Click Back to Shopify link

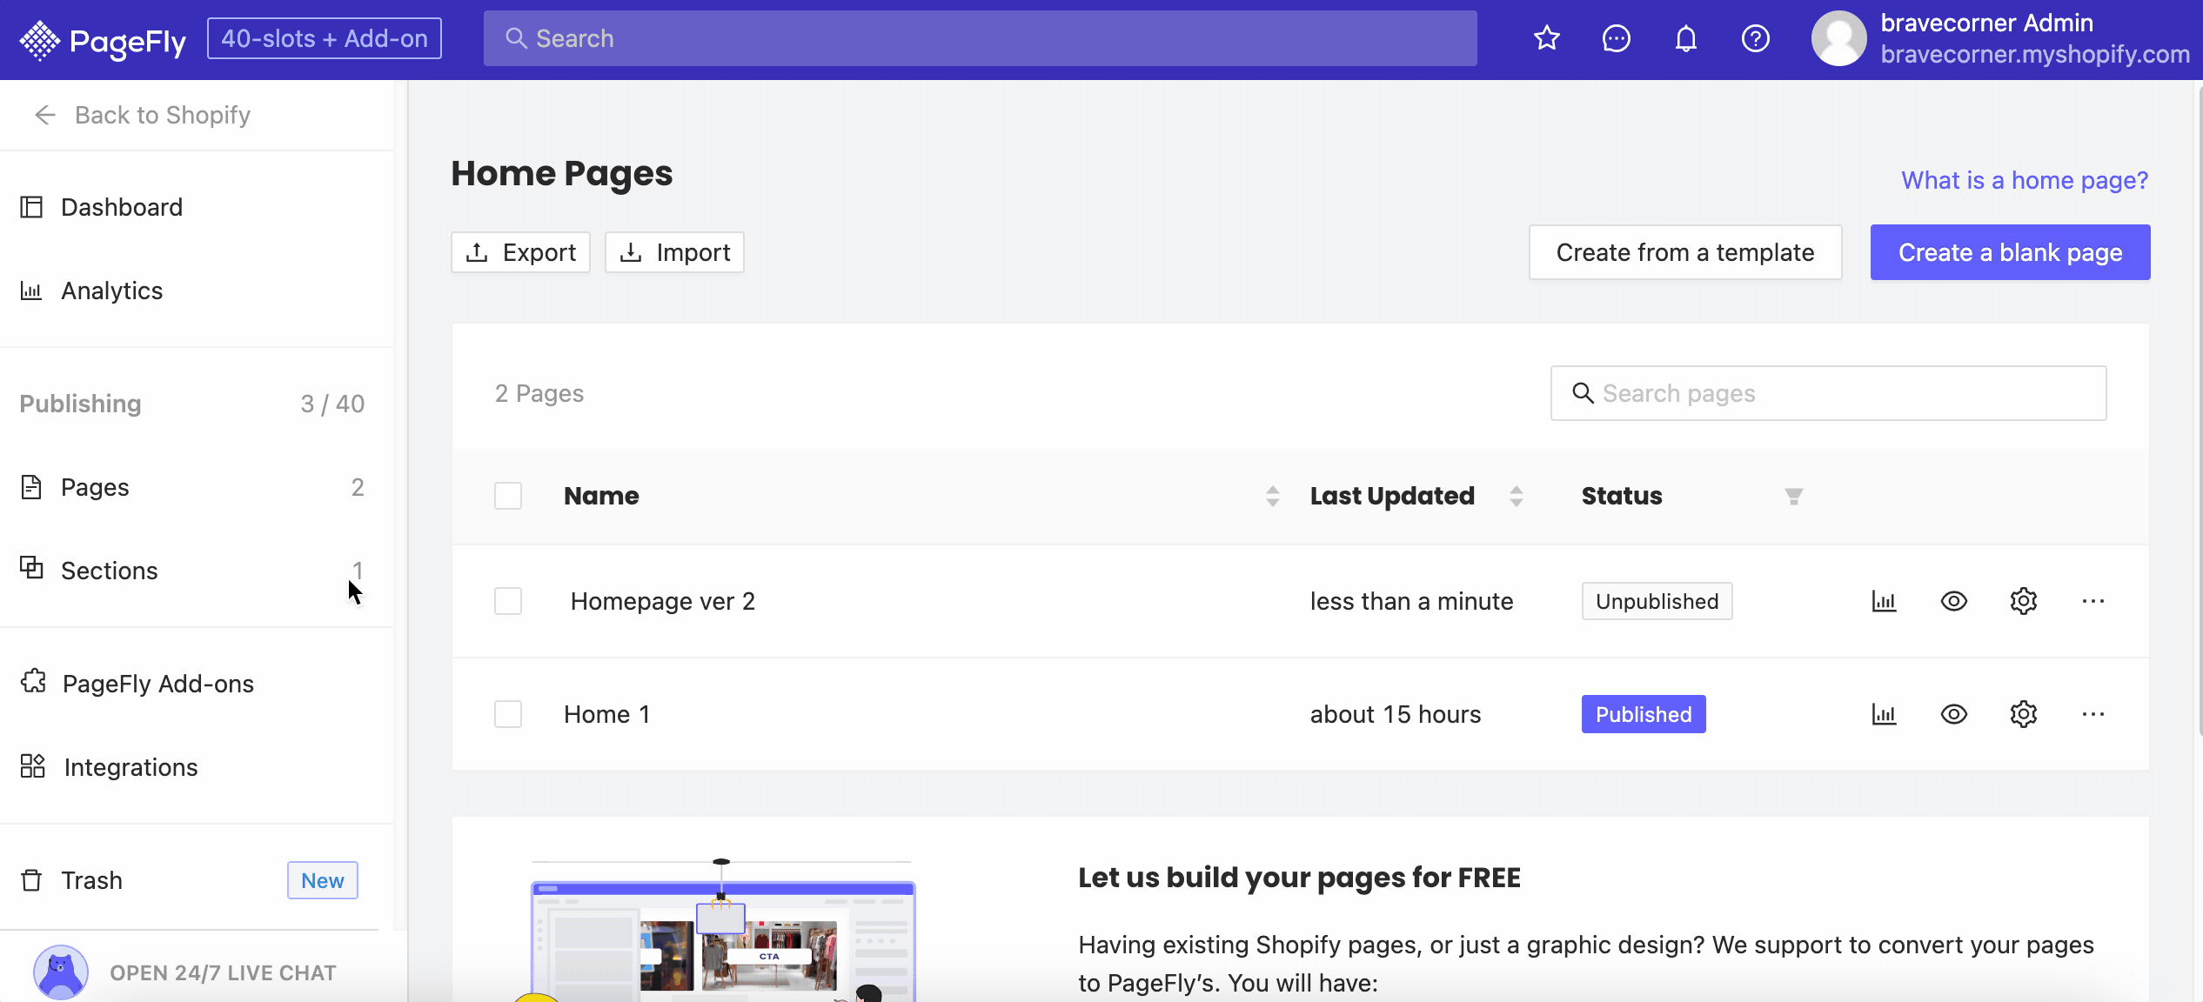[x=163, y=115]
